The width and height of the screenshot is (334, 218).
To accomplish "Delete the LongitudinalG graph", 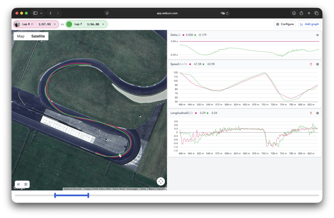I will point(311,113).
